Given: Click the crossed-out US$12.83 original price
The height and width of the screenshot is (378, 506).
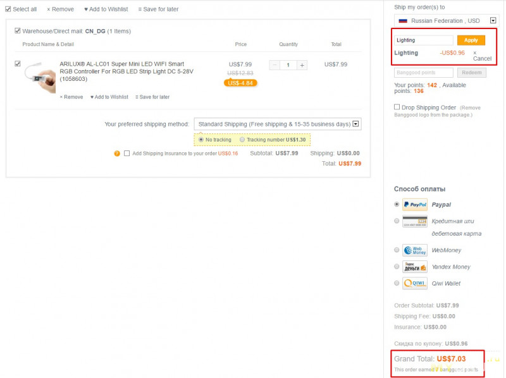Looking at the screenshot, I should pyautogui.click(x=240, y=73).
